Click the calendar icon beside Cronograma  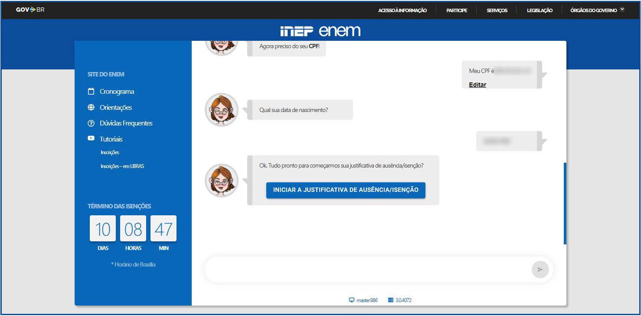91,92
